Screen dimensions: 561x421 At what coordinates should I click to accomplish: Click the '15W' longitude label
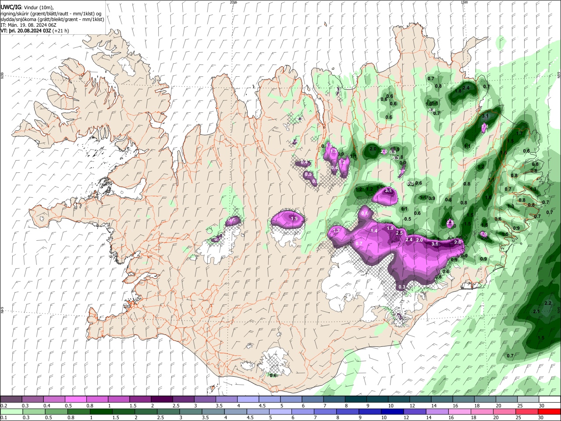click(x=465, y=2)
